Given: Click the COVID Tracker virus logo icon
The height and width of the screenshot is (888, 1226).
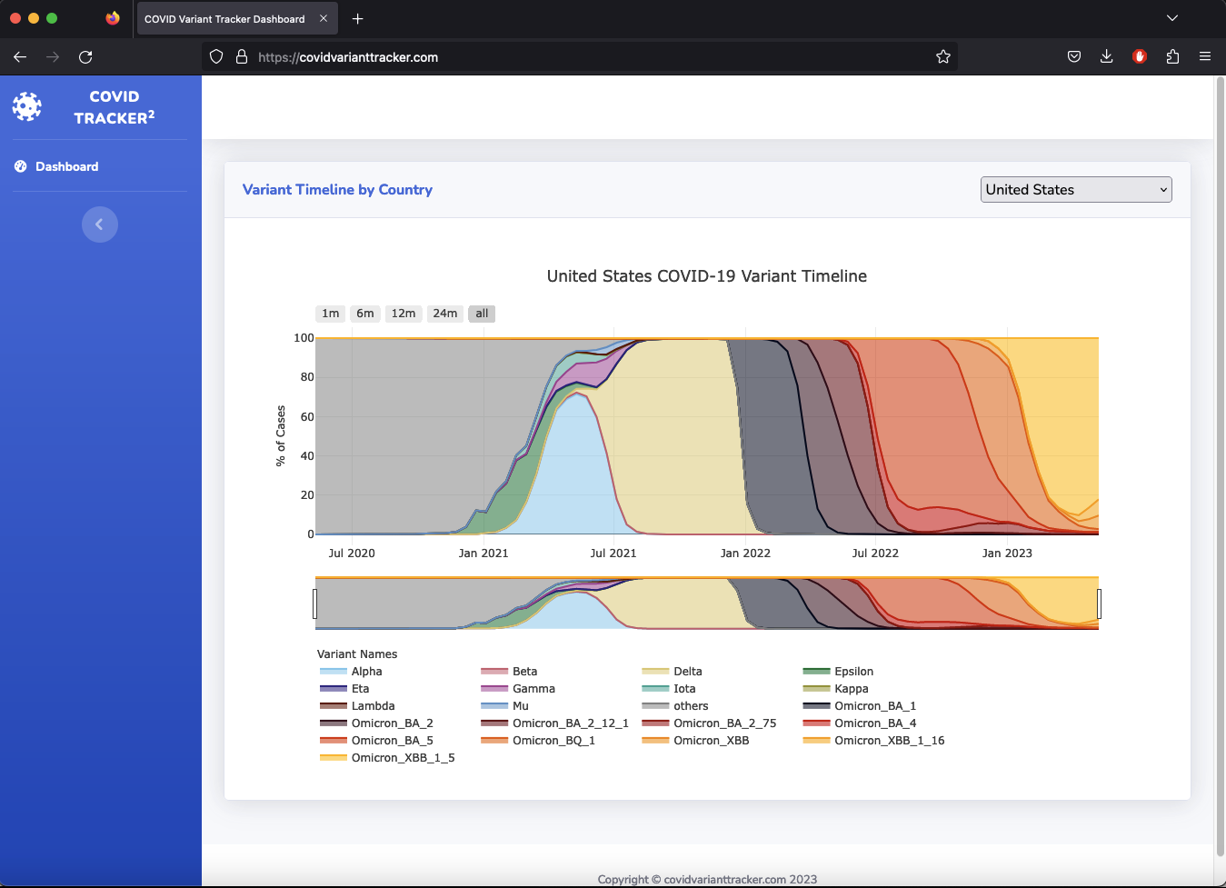Looking at the screenshot, I should pos(27,106).
